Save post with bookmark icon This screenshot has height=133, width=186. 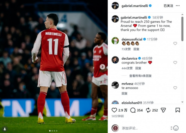(178, 110)
